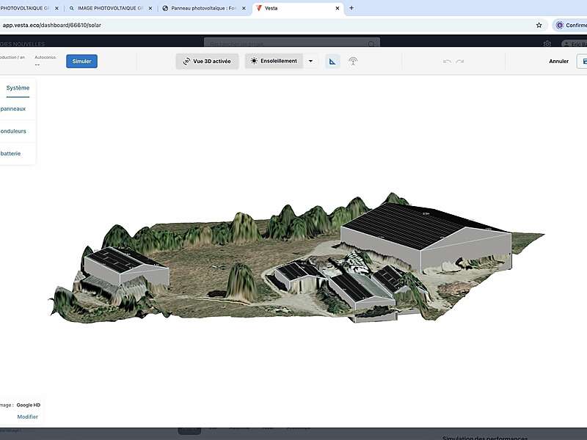Click the sun icon on Ensoleillement button
Screen dimensions: 587x440
(253, 61)
